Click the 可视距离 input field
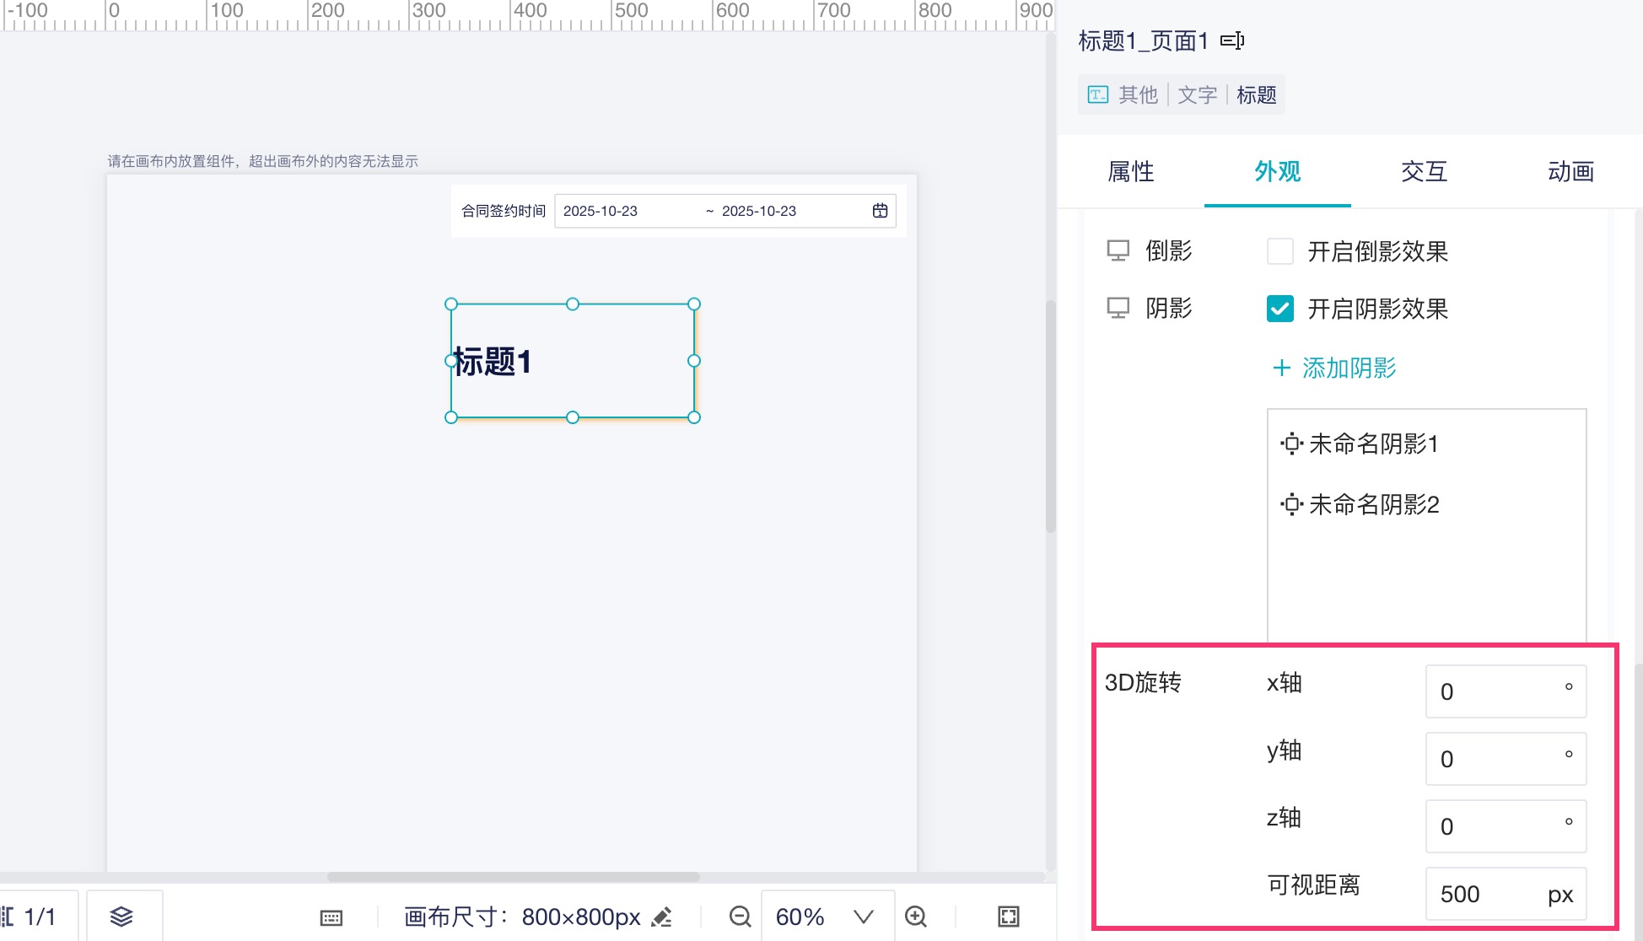1643x941 pixels. coord(1484,894)
